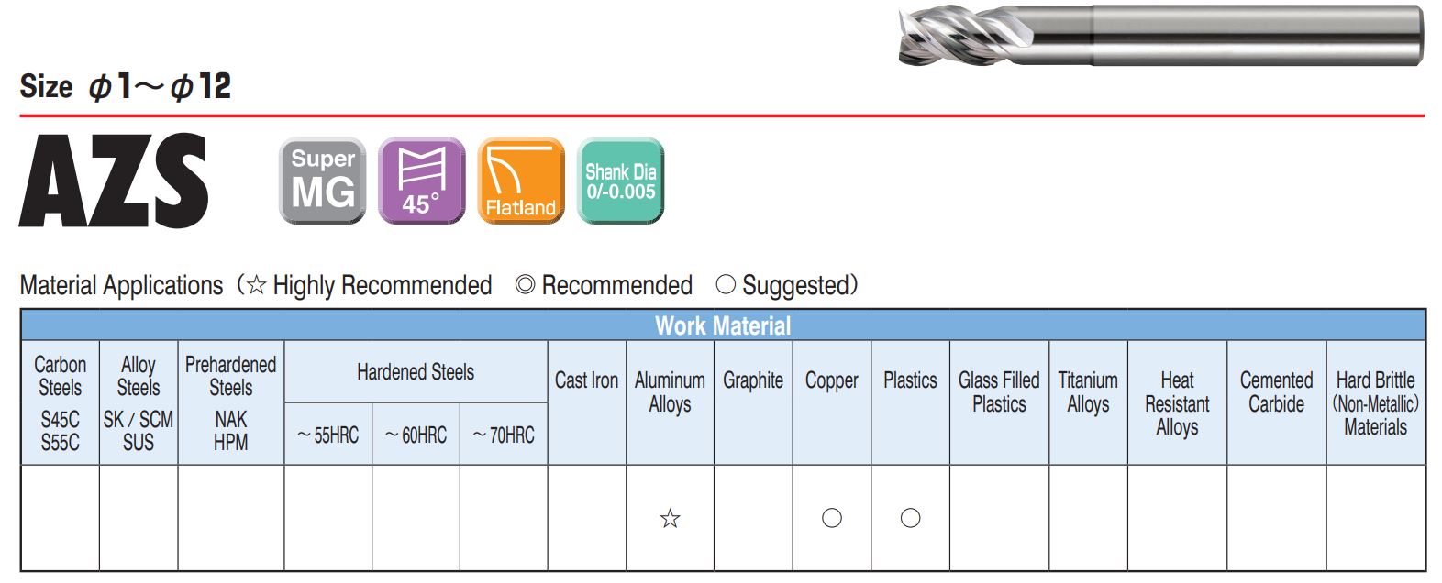Click the Work Material table header
Image resolution: width=1442 pixels, height=583 pixels.
(x=723, y=325)
